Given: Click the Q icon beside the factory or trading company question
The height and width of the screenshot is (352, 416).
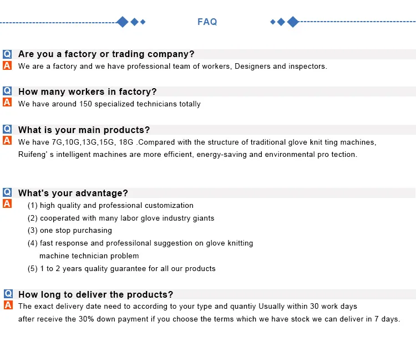Looking at the screenshot, I should [x=7, y=54].
